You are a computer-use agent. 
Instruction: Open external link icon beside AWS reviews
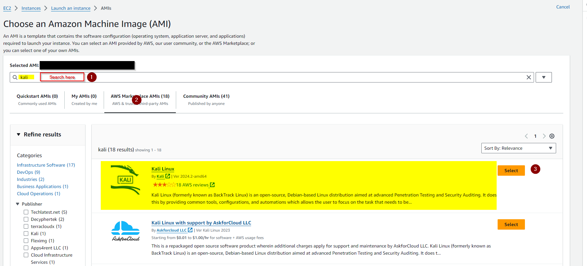pos(212,185)
